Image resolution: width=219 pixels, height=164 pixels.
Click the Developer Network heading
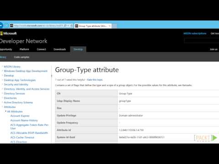24,41
